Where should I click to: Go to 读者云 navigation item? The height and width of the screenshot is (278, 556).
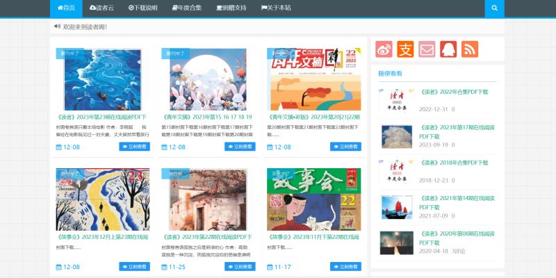click(x=101, y=8)
